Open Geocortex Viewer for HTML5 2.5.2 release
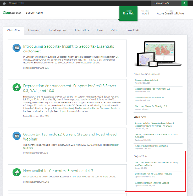This screenshot has height=196, width=193. (x=150, y=98)
